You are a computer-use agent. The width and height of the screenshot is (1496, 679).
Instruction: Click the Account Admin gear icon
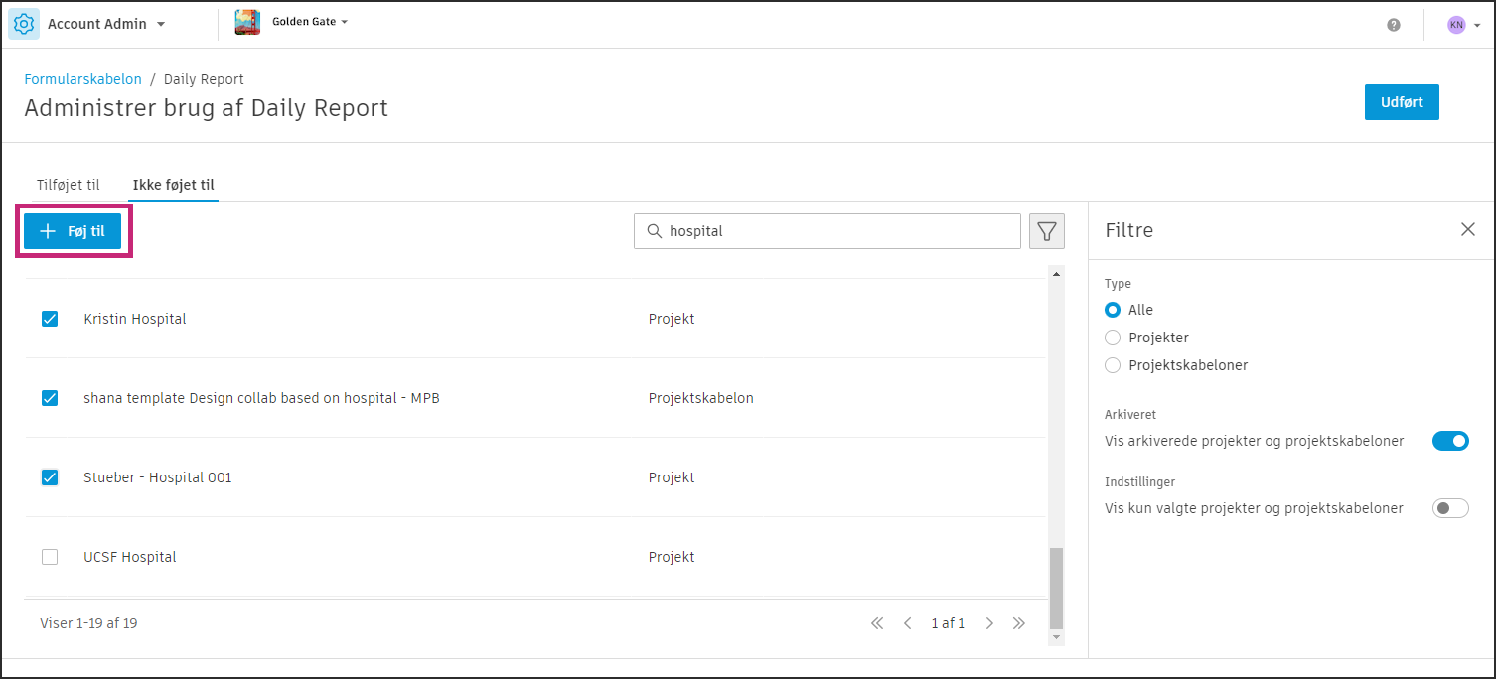(x=24, y=24)
